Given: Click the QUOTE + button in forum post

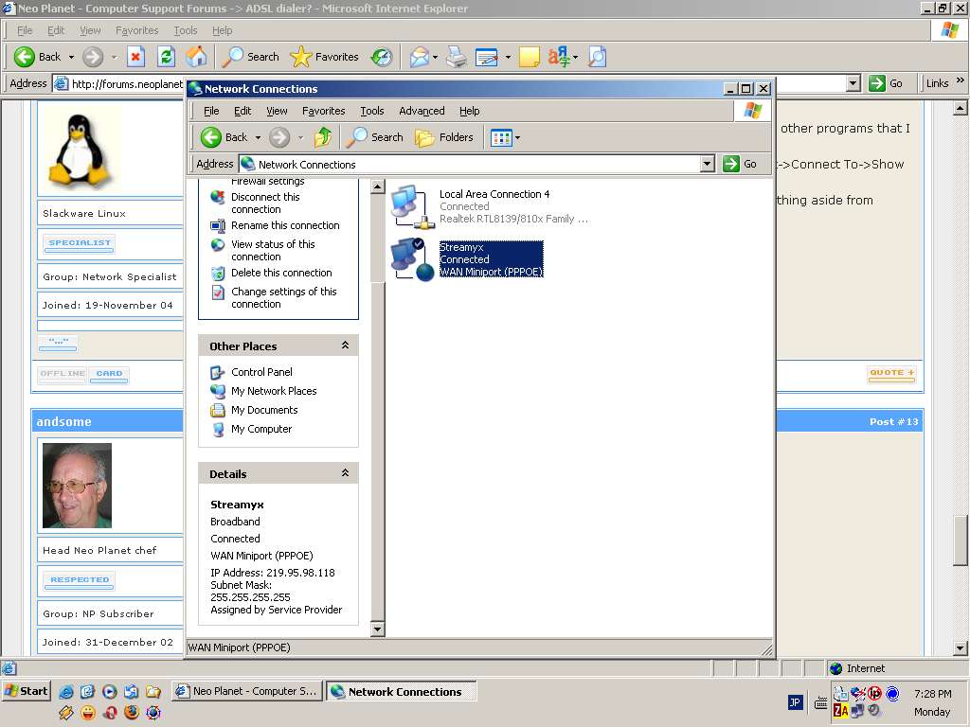Looking at the screenshot, I should point(891,373).
